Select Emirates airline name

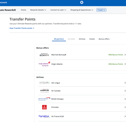pyautogui.click(x=55, y=107)
